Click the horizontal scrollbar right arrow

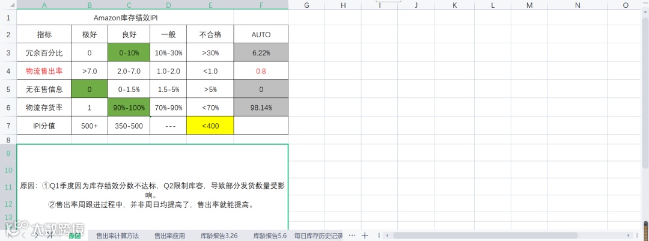tap(629, 235)
